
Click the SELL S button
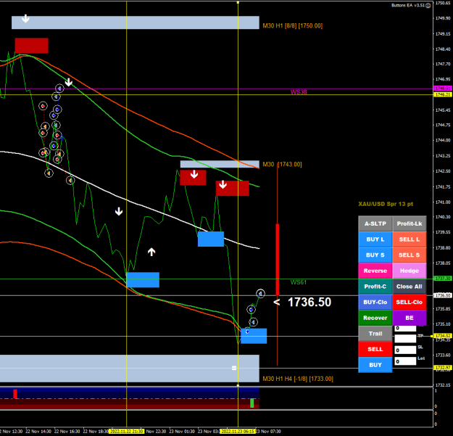410,255
